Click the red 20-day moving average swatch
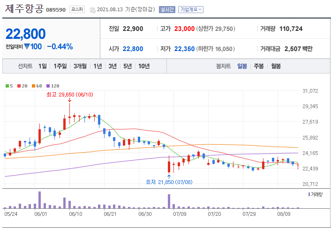 [19, 86]
